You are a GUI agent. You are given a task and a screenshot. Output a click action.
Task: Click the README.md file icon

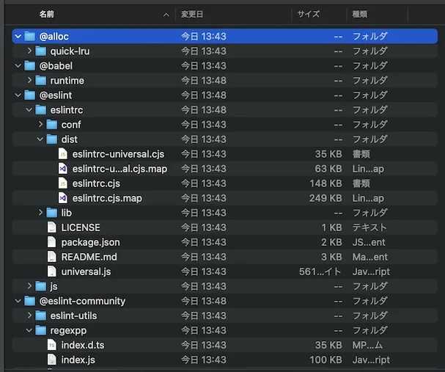pos(52,257)
